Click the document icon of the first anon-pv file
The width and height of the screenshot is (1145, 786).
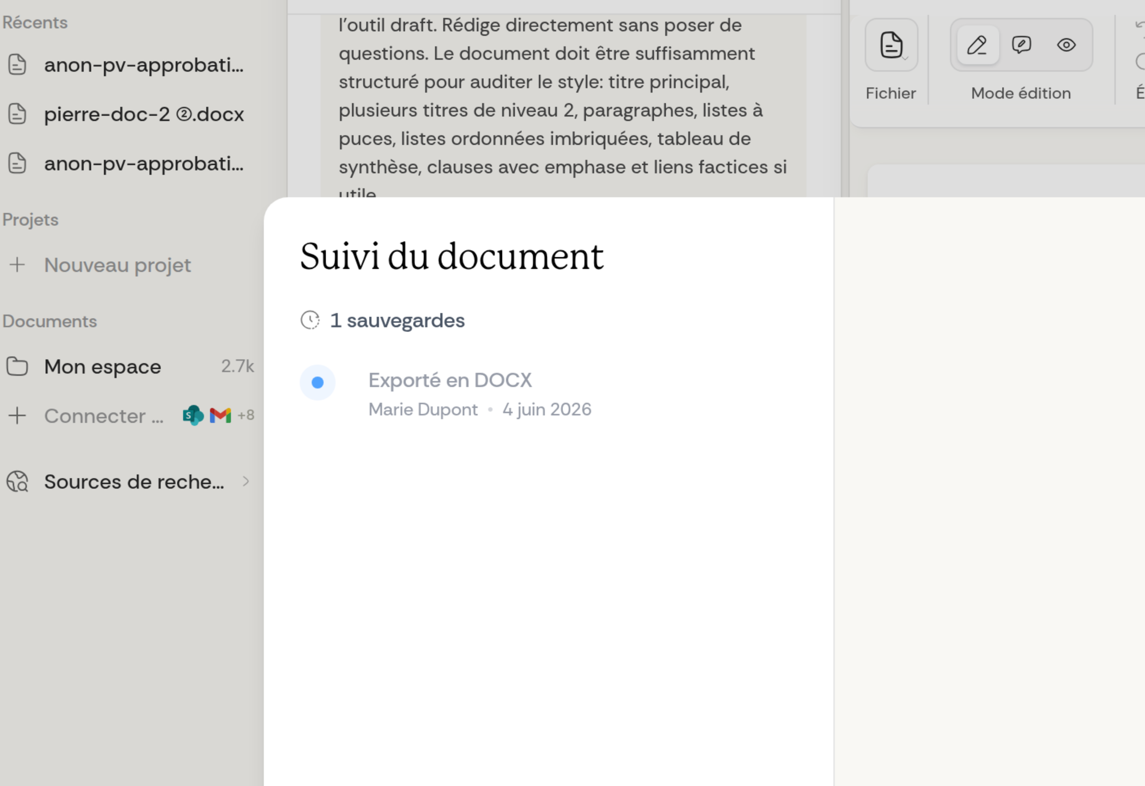click(17, 65)
